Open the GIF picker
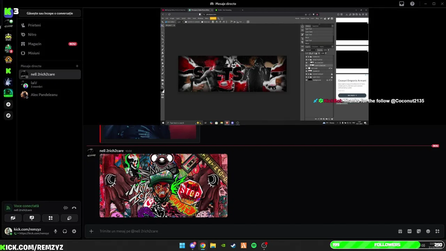 pos(409,231)
